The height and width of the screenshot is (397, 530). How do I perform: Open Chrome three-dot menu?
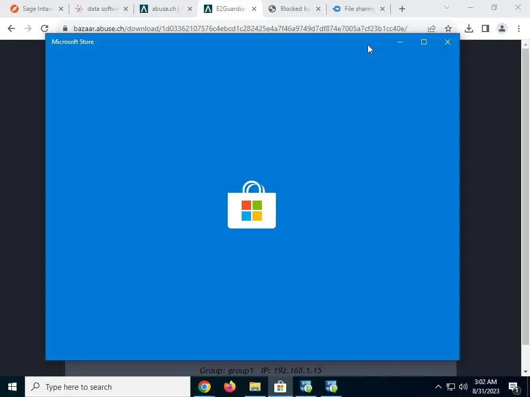coord(519,29)
